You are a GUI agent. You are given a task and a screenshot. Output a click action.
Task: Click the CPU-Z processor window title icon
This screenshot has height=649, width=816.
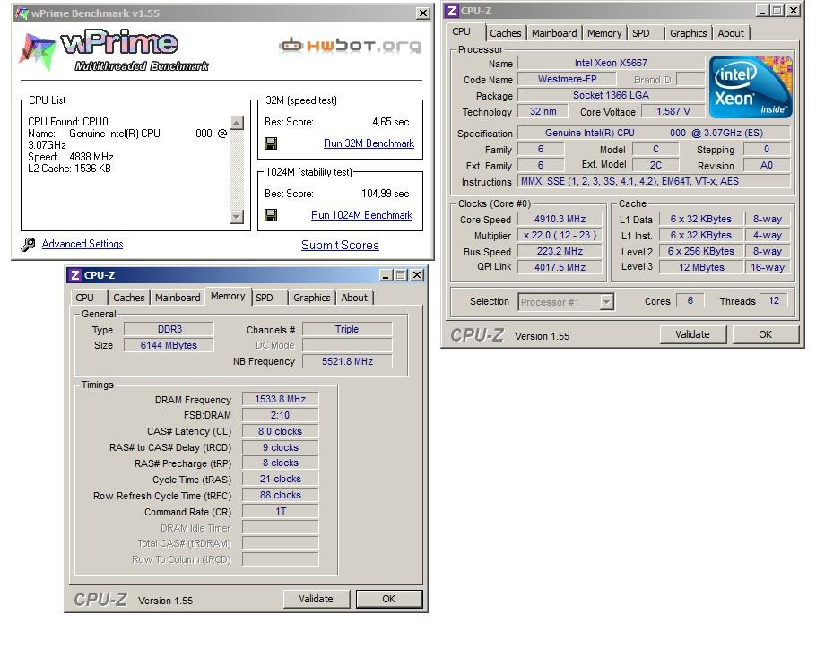[x=452, y=11]
